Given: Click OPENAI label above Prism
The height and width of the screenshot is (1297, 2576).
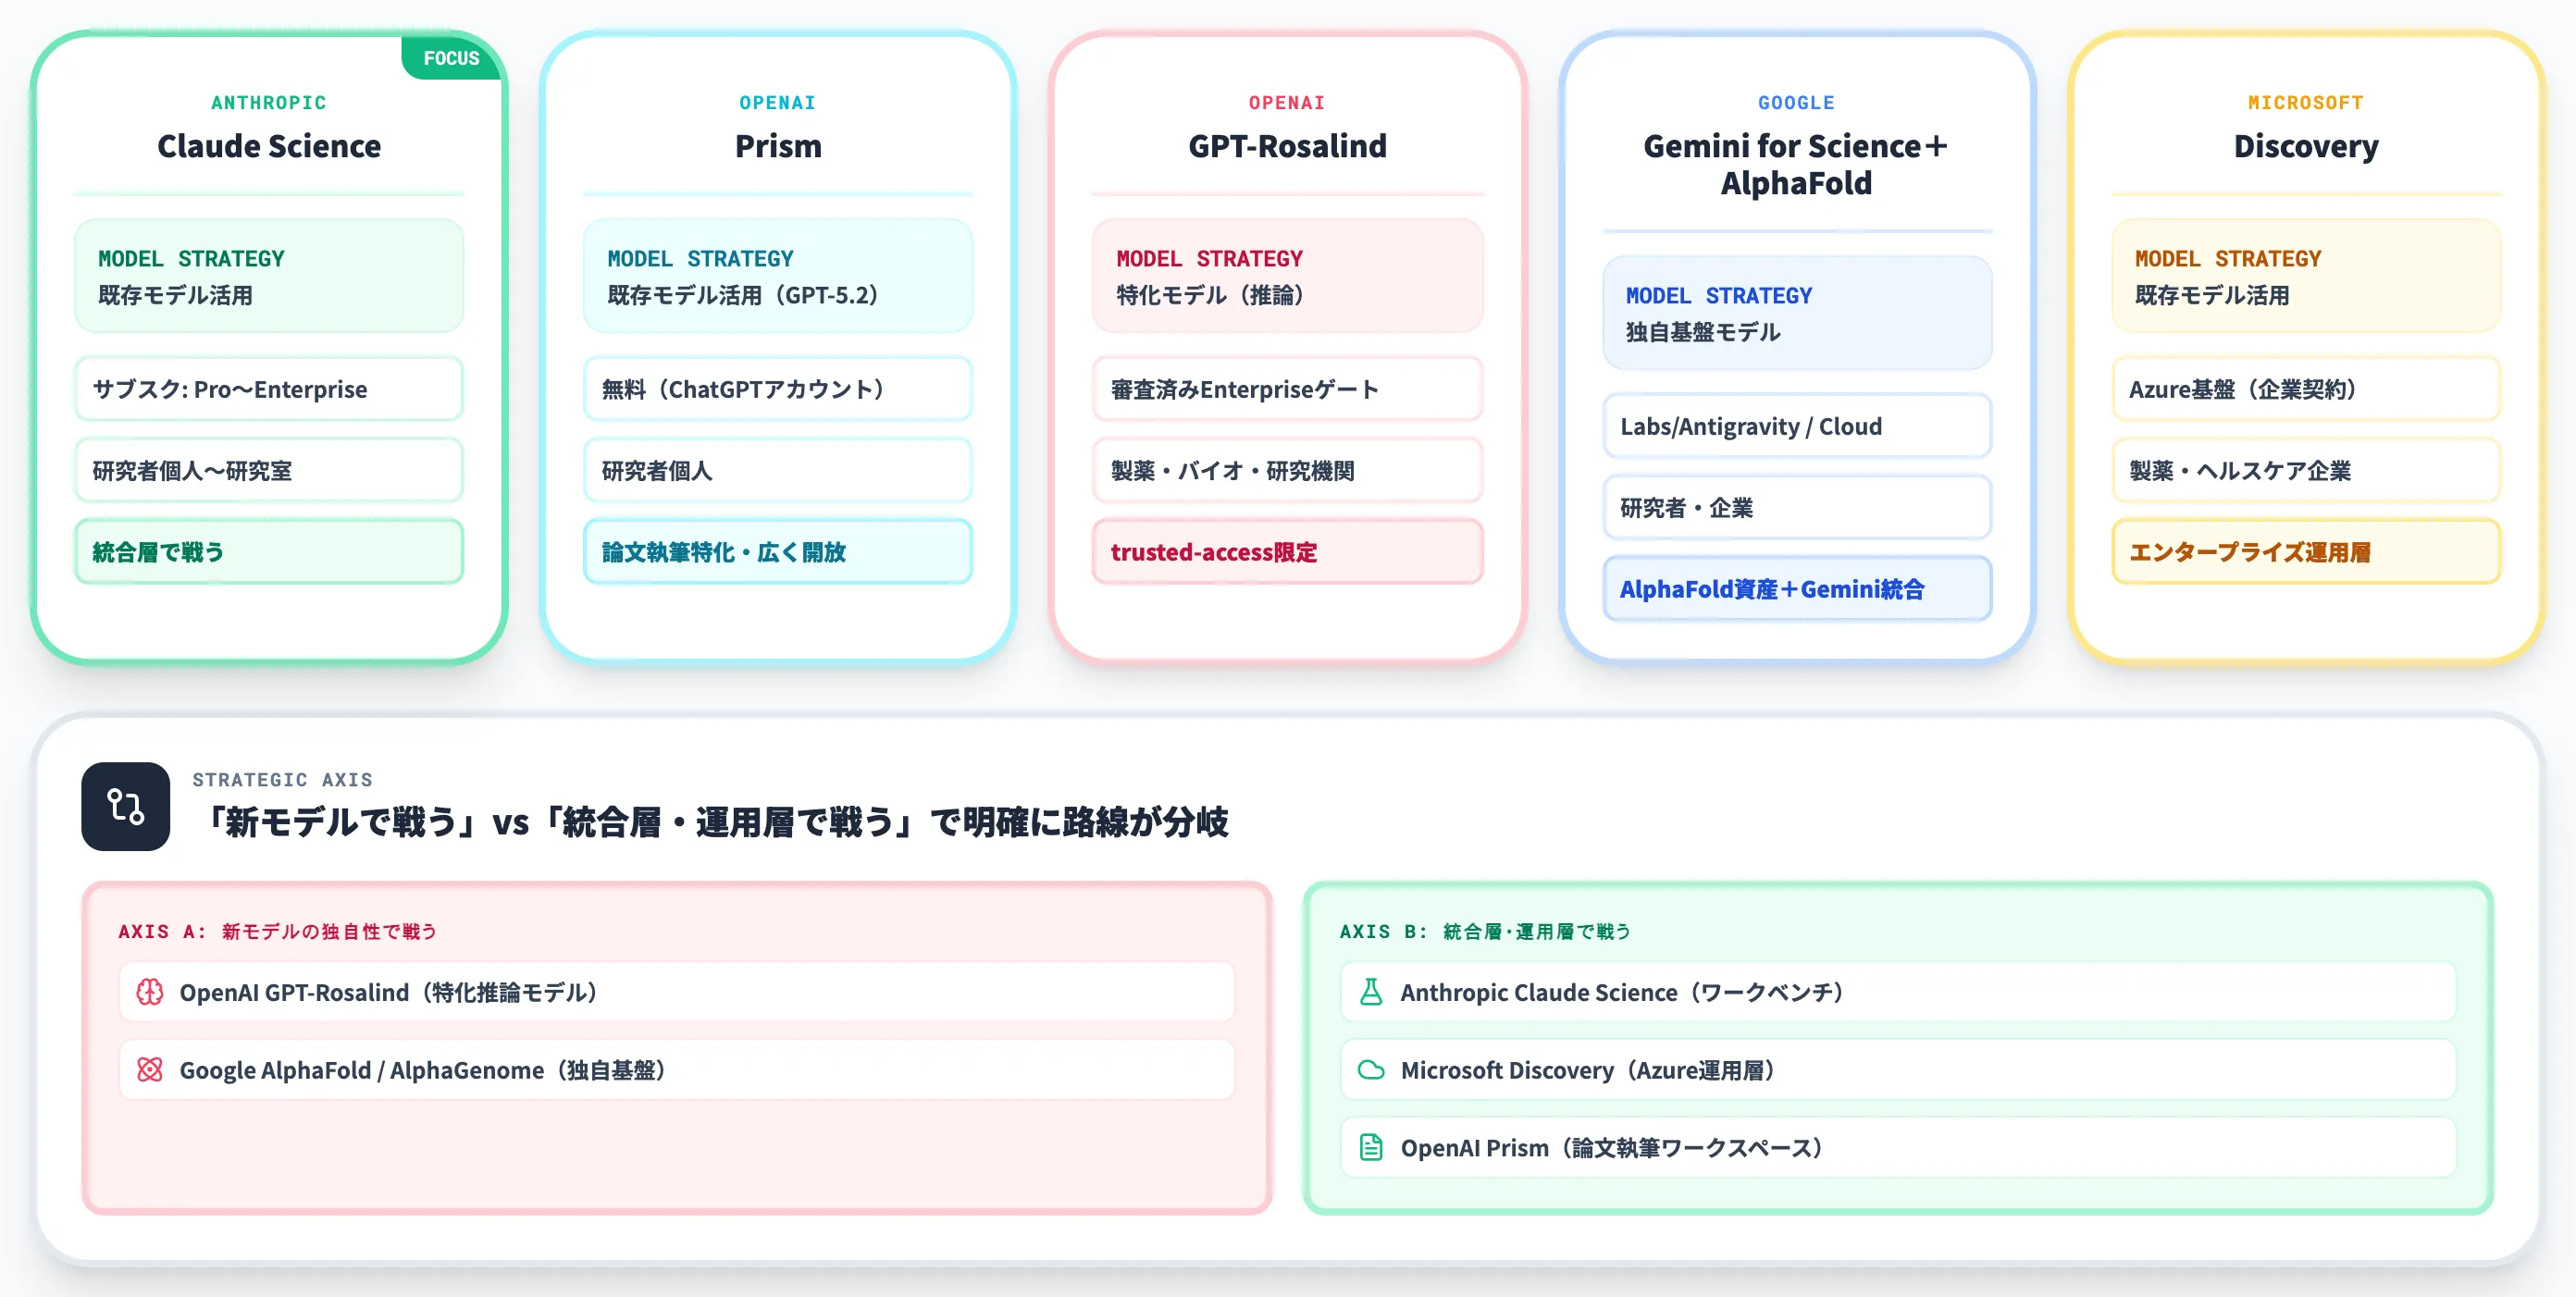Looking at the screenshot, I should click(x=778, y=102).
